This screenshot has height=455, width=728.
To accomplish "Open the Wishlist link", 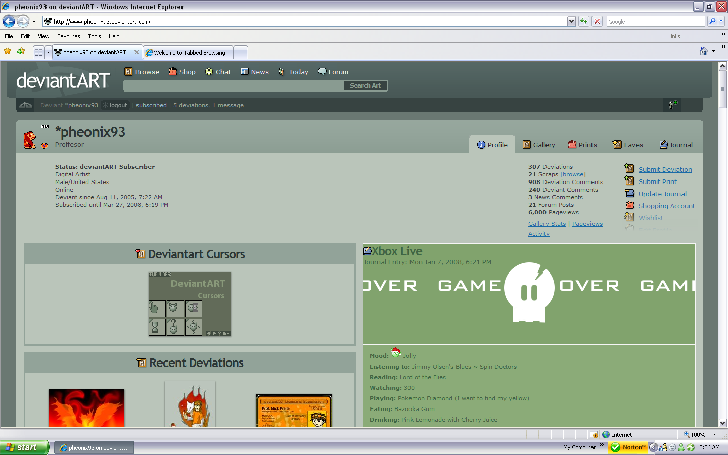I will (x=651, y=218).
